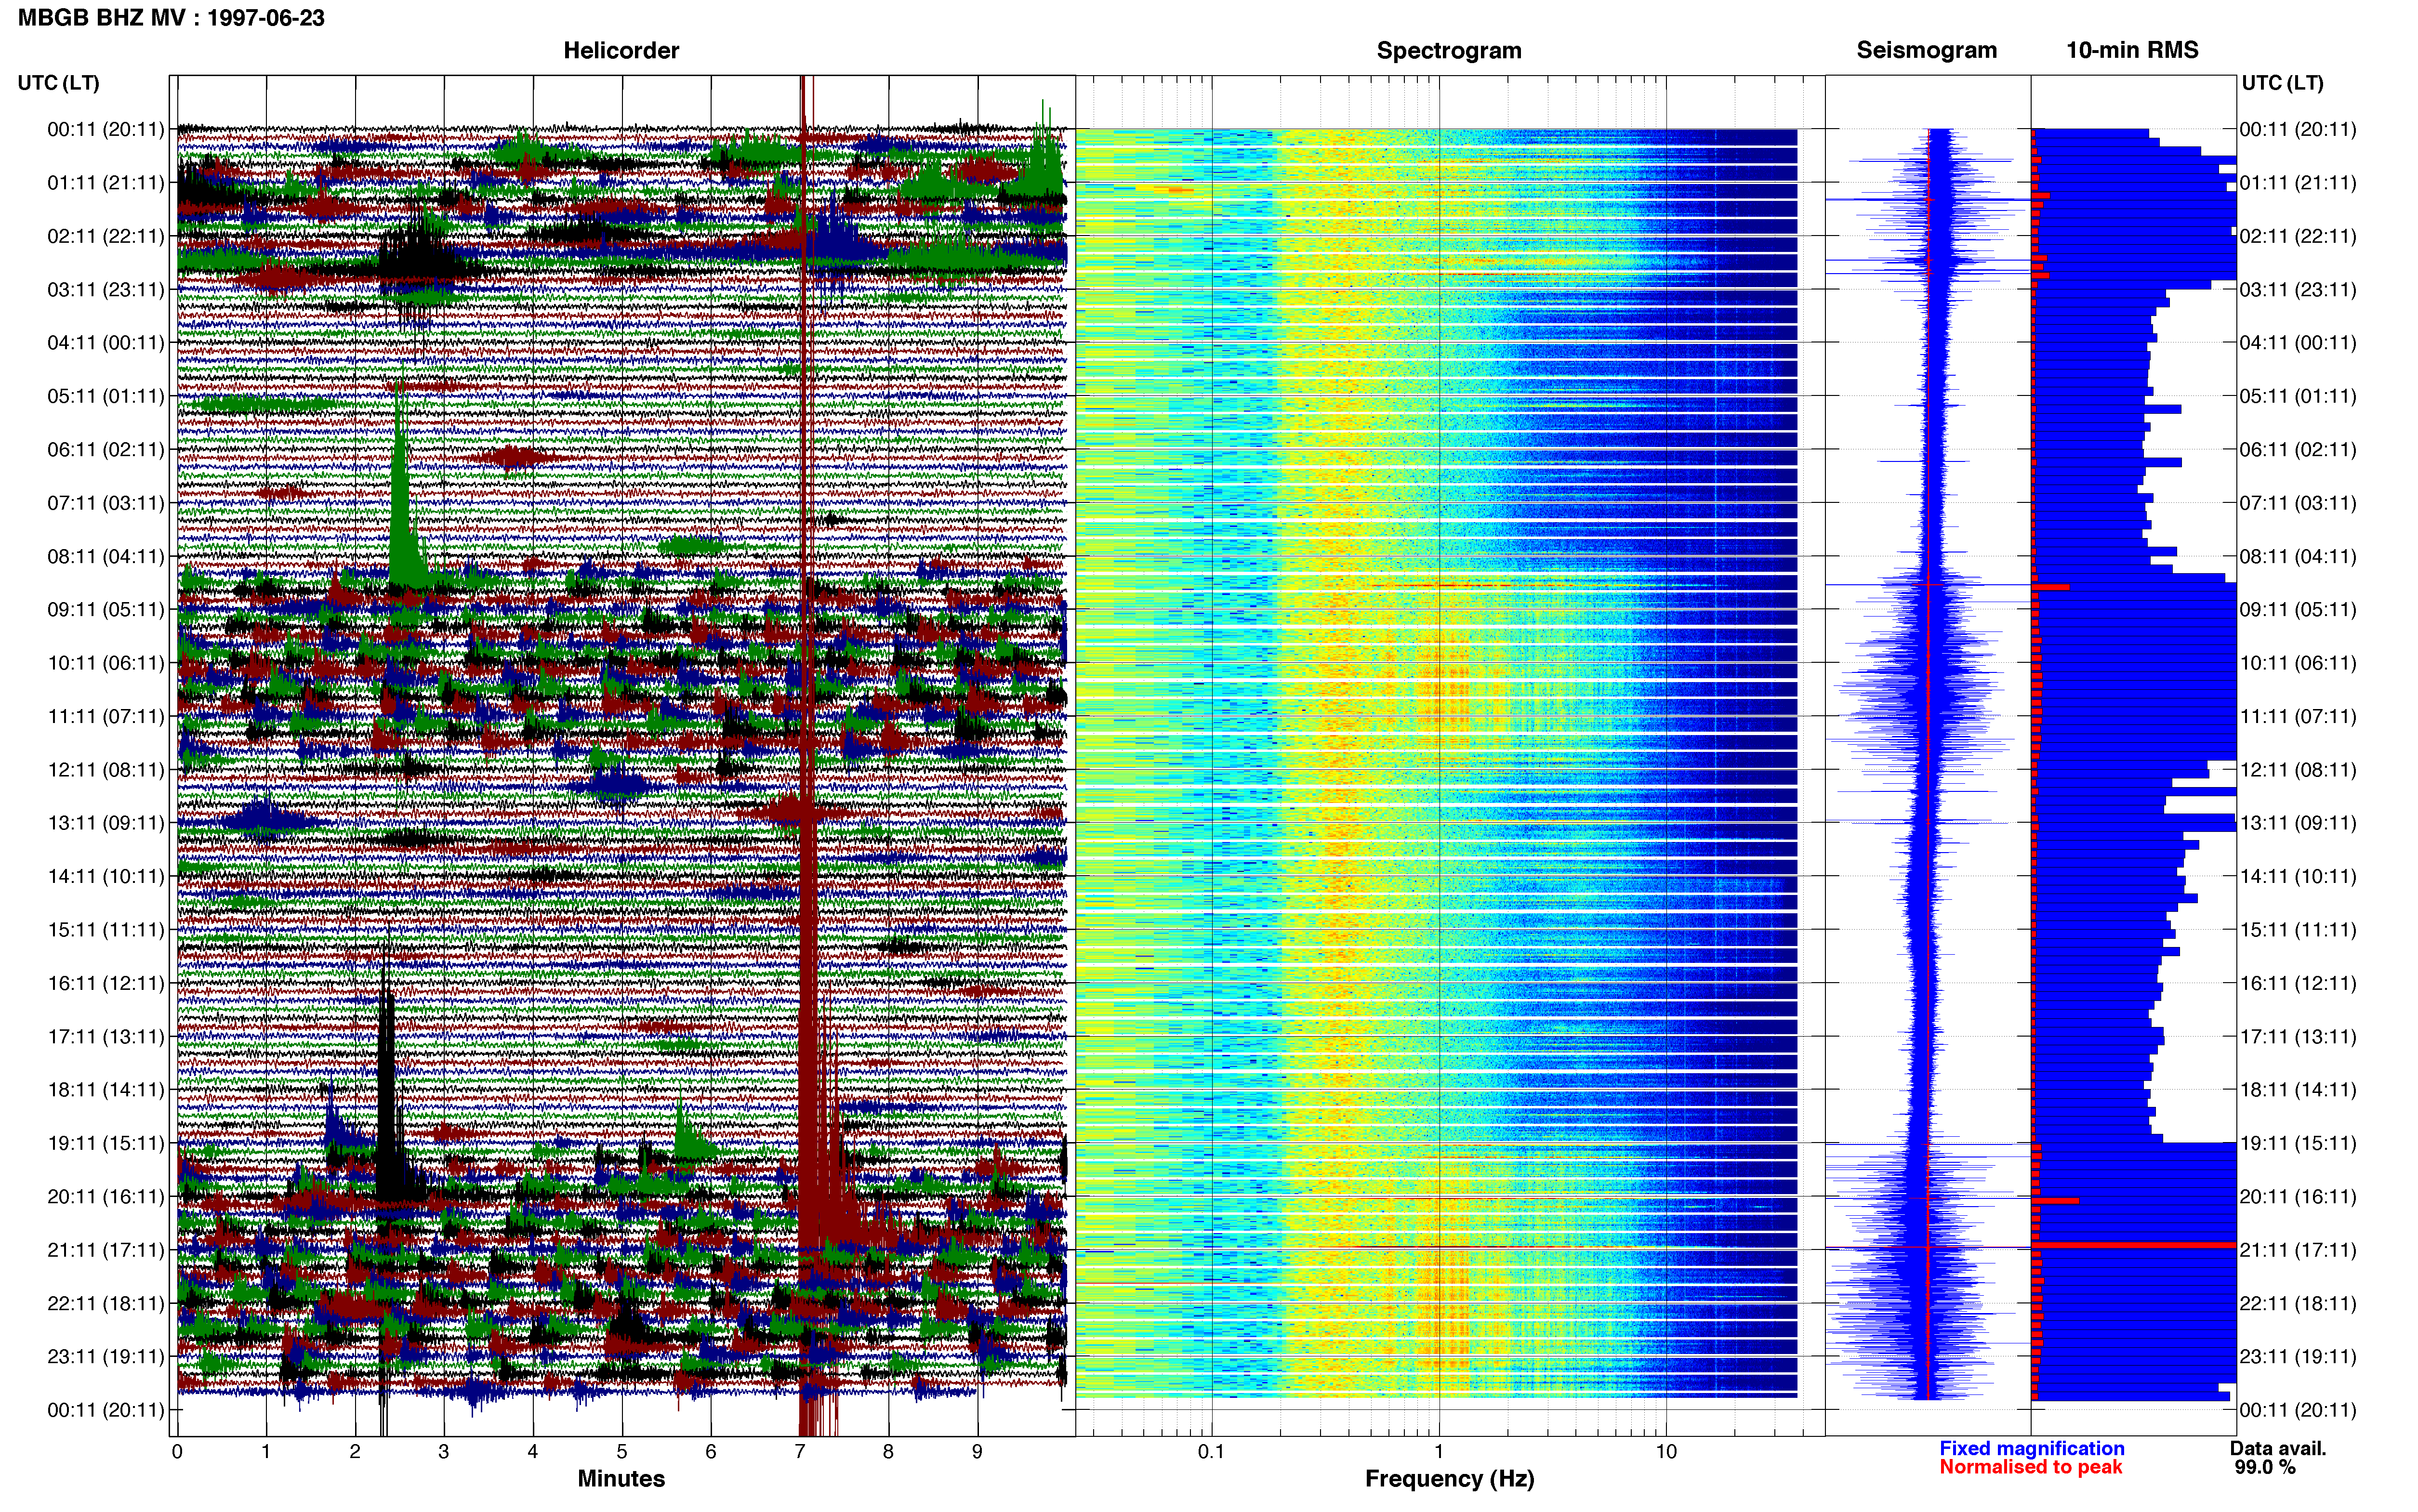The width and height of the screenshot is (2418, 1512).
Task: Pick the RMS-side time label 14:11 (10:11)
Action: click(2298, 876)
